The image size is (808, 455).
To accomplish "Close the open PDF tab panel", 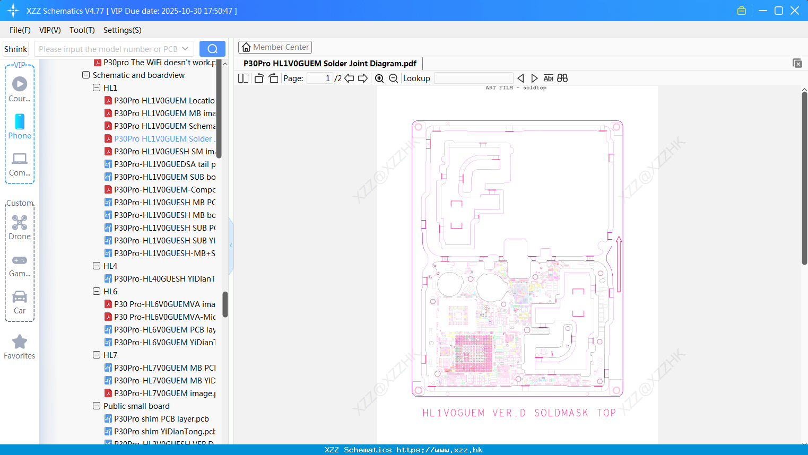I will 797,63.
